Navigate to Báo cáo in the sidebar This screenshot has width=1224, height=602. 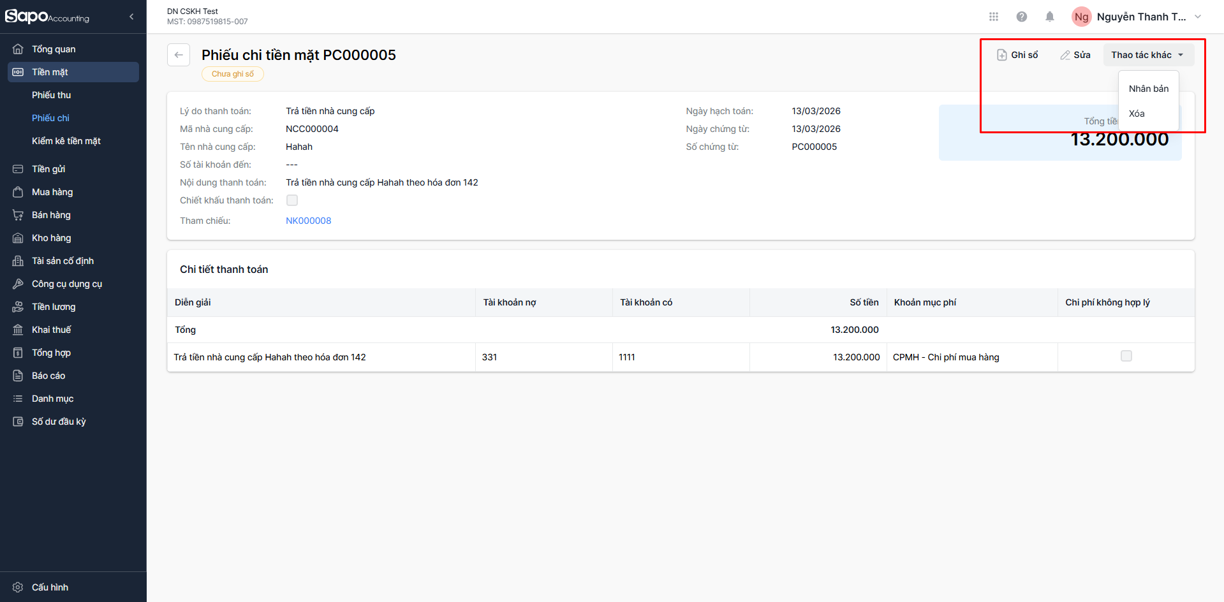pyautogui.click(x=48, y=376)
